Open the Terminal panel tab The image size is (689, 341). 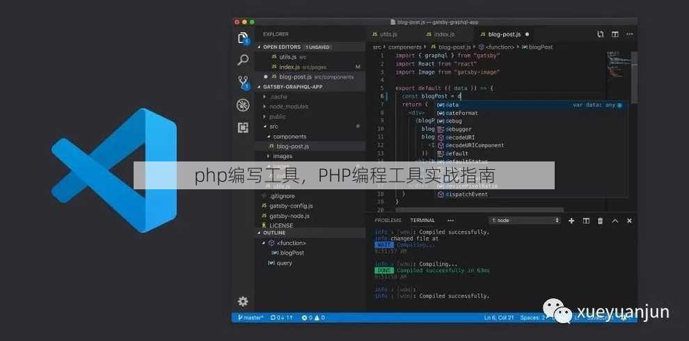(422, 221)
